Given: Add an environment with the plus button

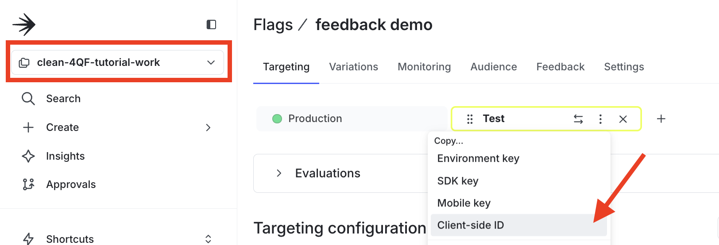Looking at the screenshot, I should 661,119.
